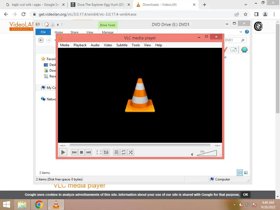
Task: Open the VLC Subtitle menu
Action: [x=122, y=45]
